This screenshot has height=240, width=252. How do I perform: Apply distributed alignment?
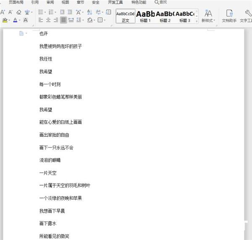71,20
